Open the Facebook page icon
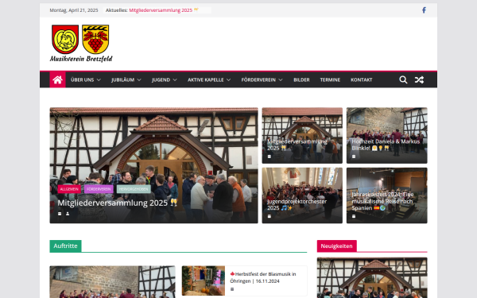Screen dimensions: 477x298 [424, 10]
